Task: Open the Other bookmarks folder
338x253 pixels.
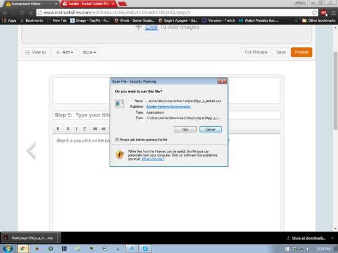Action: (x=319, y=21)
